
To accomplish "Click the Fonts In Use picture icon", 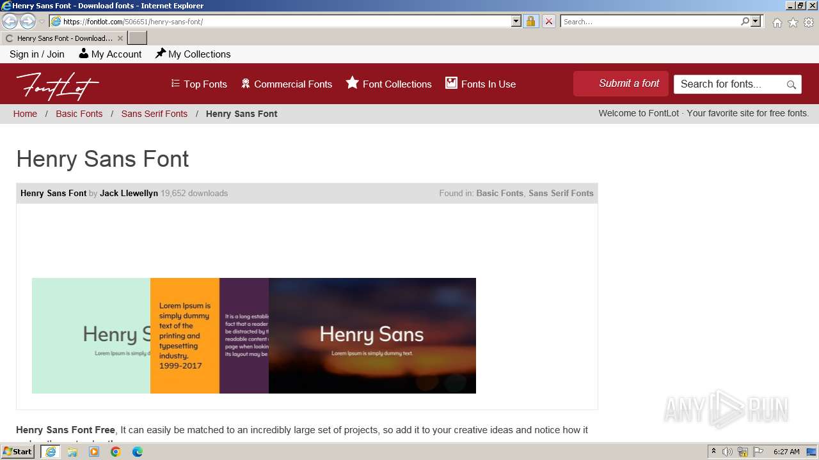I will click(x=452, y=83).
